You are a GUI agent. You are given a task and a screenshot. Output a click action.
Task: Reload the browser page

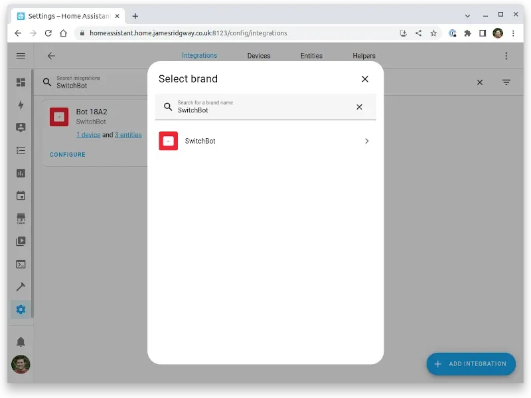tap(48, 33)
